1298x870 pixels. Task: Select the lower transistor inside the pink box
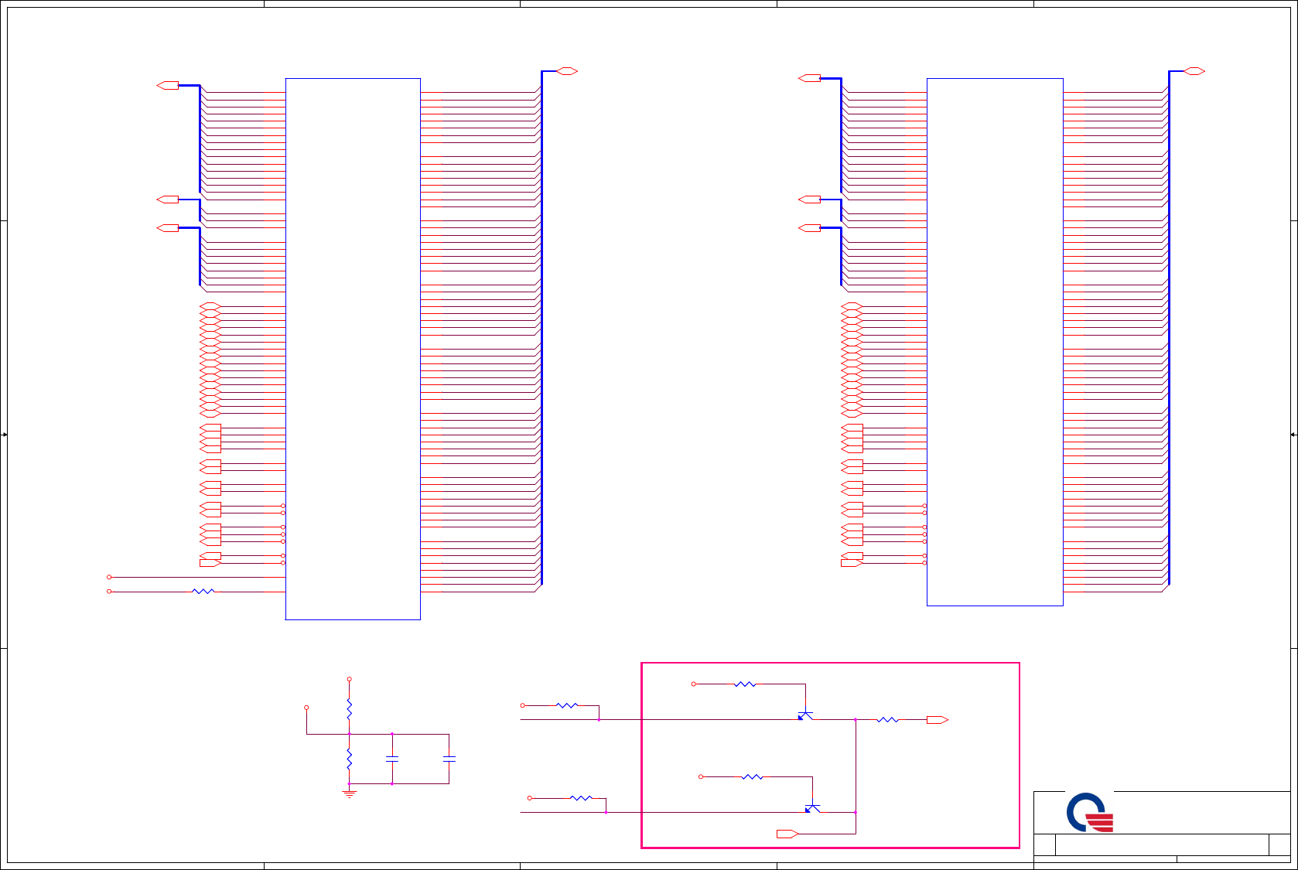(x=812, y=808)
